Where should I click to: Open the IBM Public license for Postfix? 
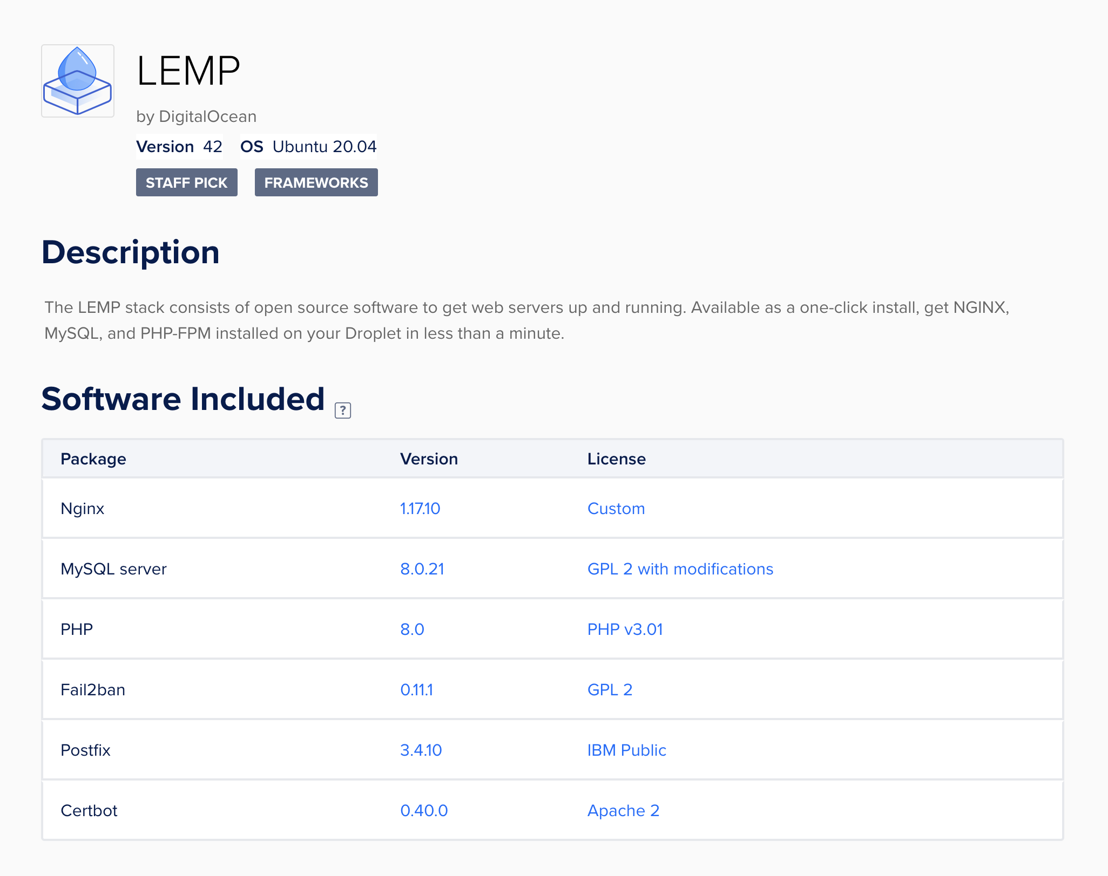pos(626,750)
